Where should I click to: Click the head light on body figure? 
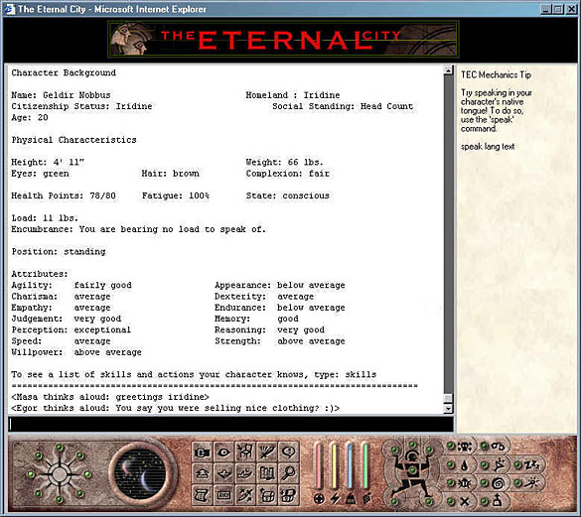[x=412, y=444]
